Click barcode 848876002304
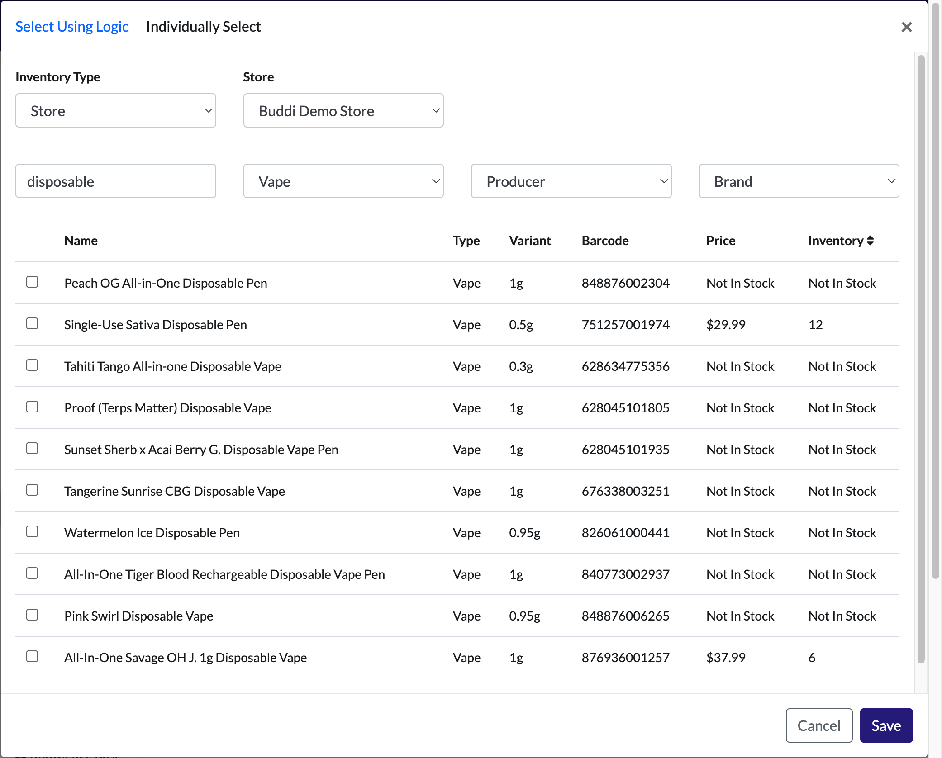The image size is (942, 758). click(x=625, y=283)
